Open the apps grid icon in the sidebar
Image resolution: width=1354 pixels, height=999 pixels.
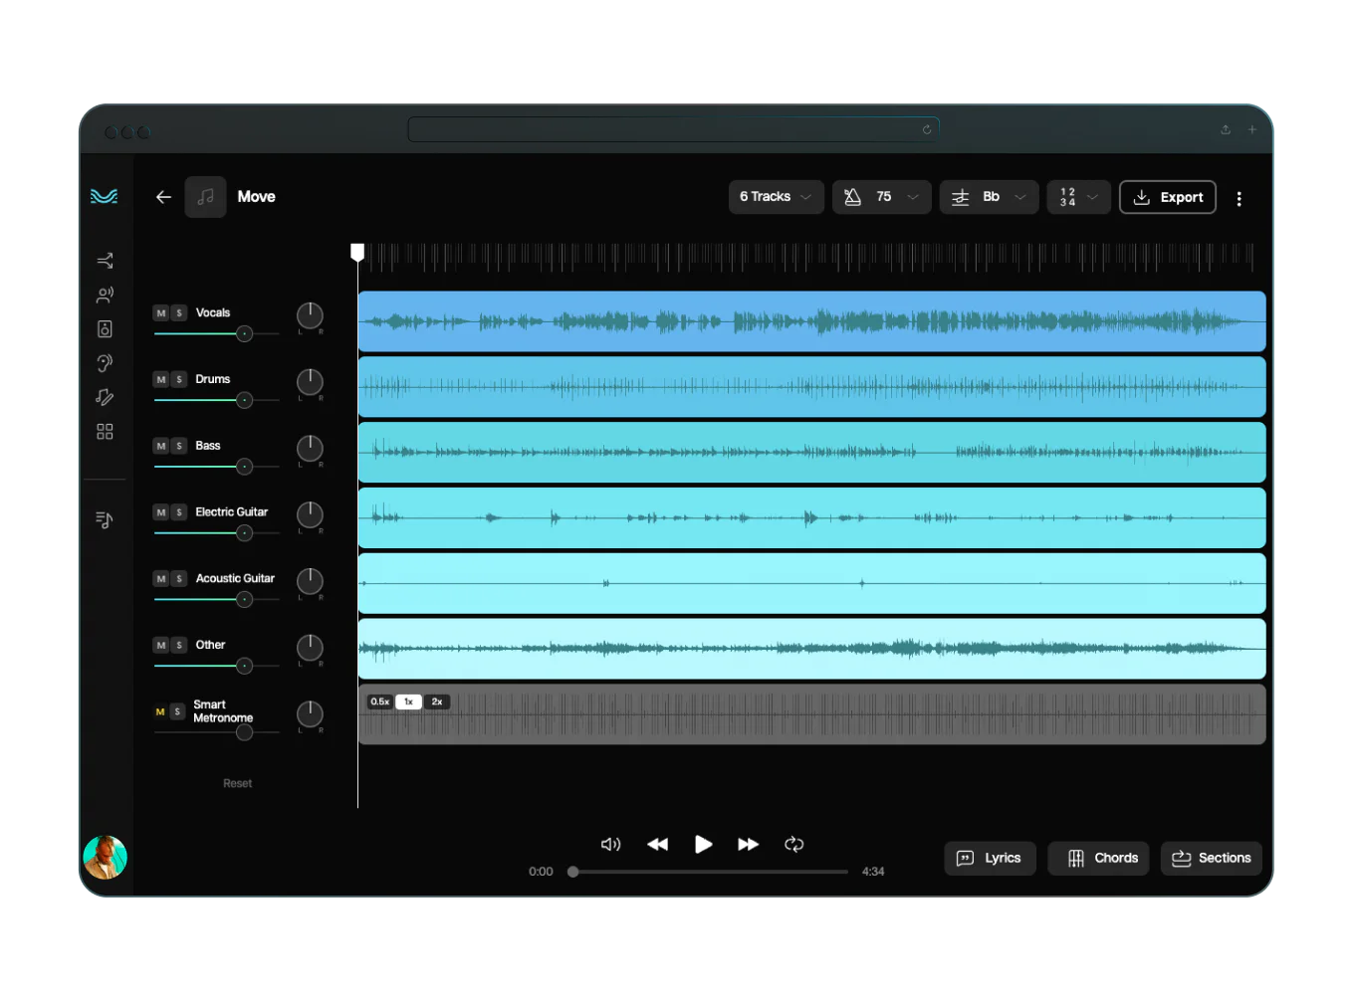(105, 431)
